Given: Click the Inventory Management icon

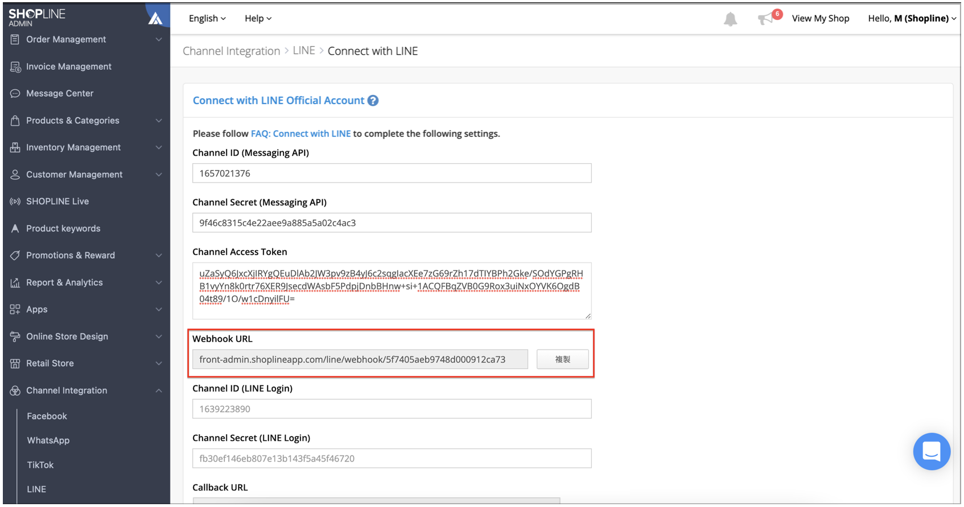Looking at the screenshot, I should point(15,147).
